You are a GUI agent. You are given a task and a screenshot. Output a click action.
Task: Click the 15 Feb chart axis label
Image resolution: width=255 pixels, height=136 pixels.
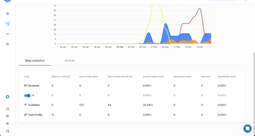tap(199, 47)
